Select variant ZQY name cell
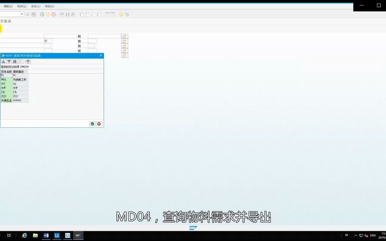Screen dimensions: 386x241 coord(6,97)
